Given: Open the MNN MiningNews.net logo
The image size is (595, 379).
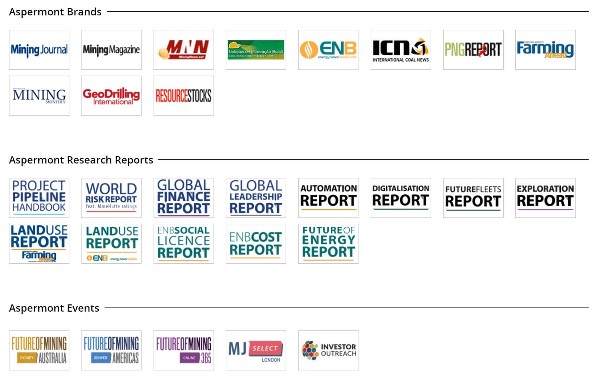Looking at the screenshot, I should tap(184, 50).
